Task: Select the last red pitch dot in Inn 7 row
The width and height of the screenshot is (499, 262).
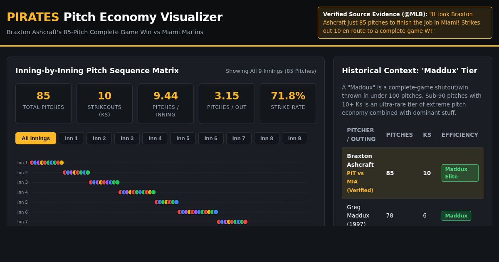Action: click(x=245, y=222)
